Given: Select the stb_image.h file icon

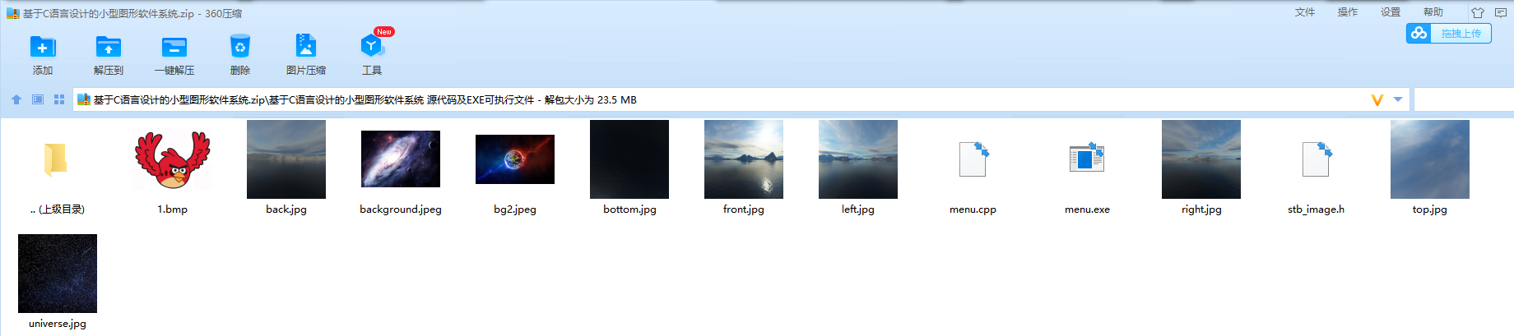Looking at the screenshot, I should (x=1317, y=159).
